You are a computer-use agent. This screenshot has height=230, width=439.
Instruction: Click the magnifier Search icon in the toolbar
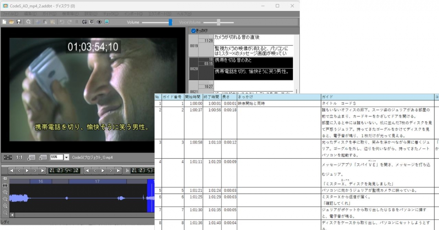(28, 22)
